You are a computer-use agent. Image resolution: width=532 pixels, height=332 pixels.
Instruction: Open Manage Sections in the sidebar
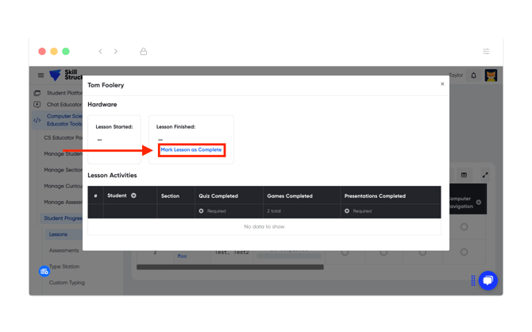point(63,169)
